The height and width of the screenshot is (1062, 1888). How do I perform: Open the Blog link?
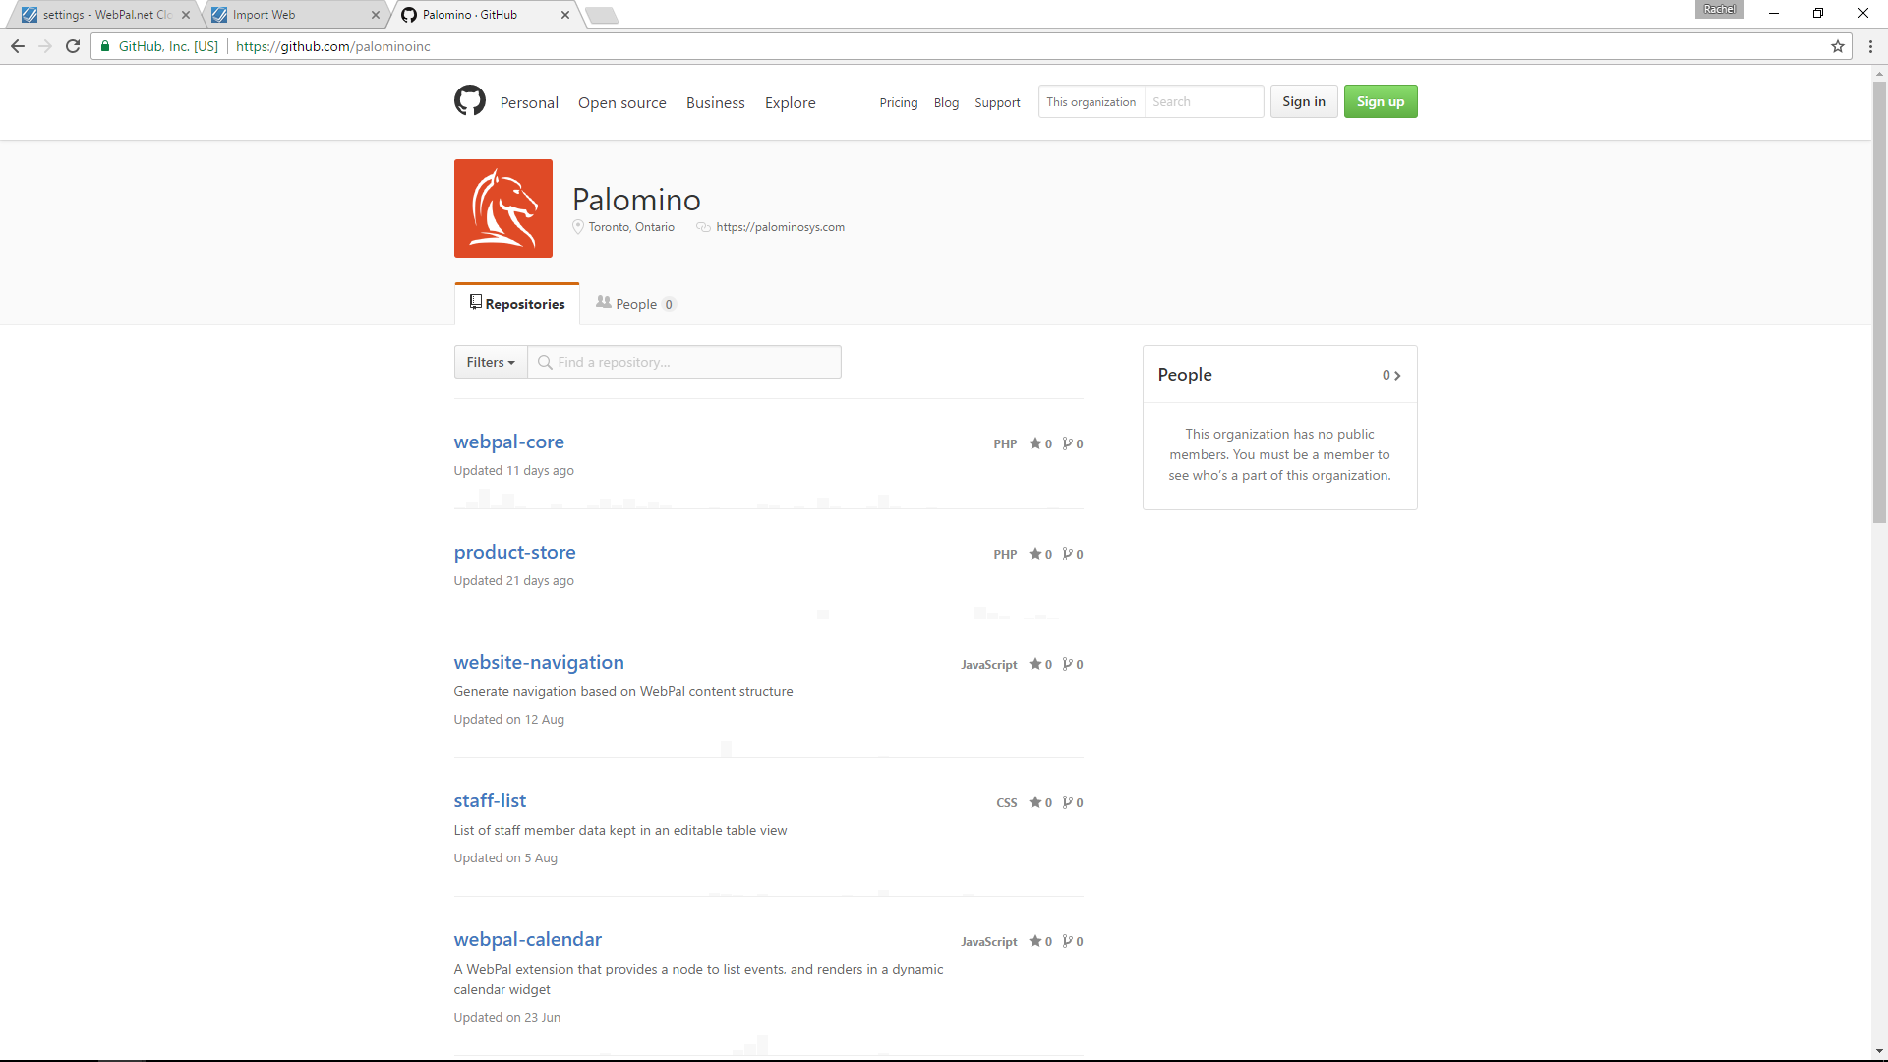click(946, 102)
